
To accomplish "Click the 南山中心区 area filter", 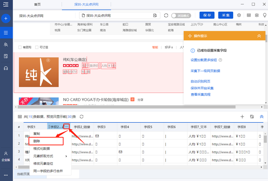I will [220, 25].
